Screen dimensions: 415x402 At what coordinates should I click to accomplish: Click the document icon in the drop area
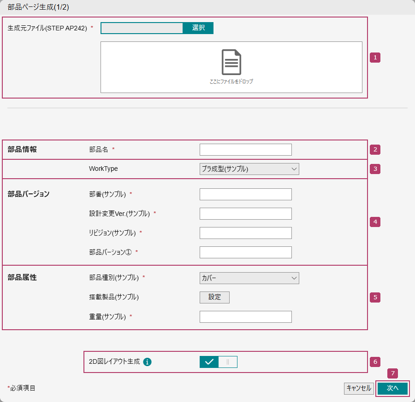231,62
